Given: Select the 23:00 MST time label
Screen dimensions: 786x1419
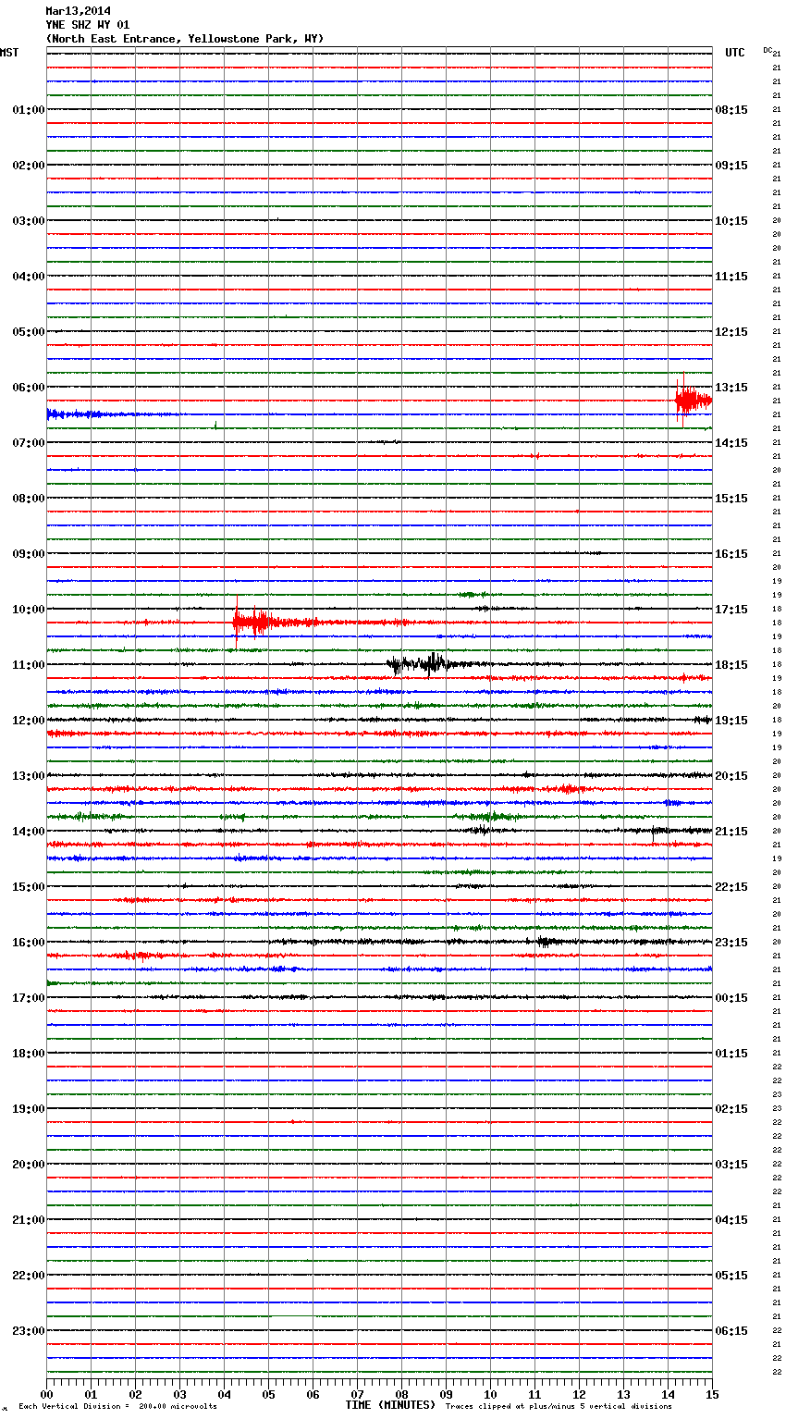Looking at the screenshot, I should coord(28,1331).
